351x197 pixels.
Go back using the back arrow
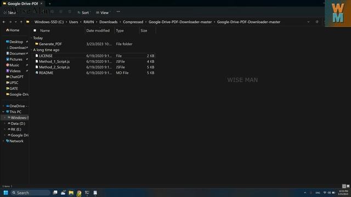click(4, 22)
